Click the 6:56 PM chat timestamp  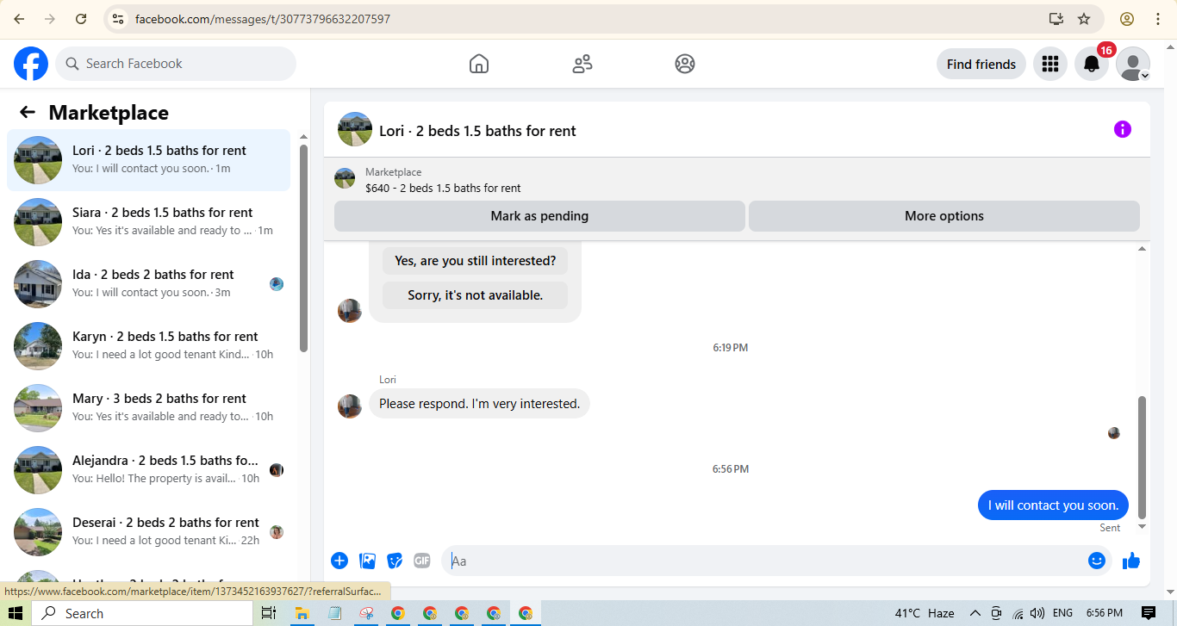click(x=730, y=469)
